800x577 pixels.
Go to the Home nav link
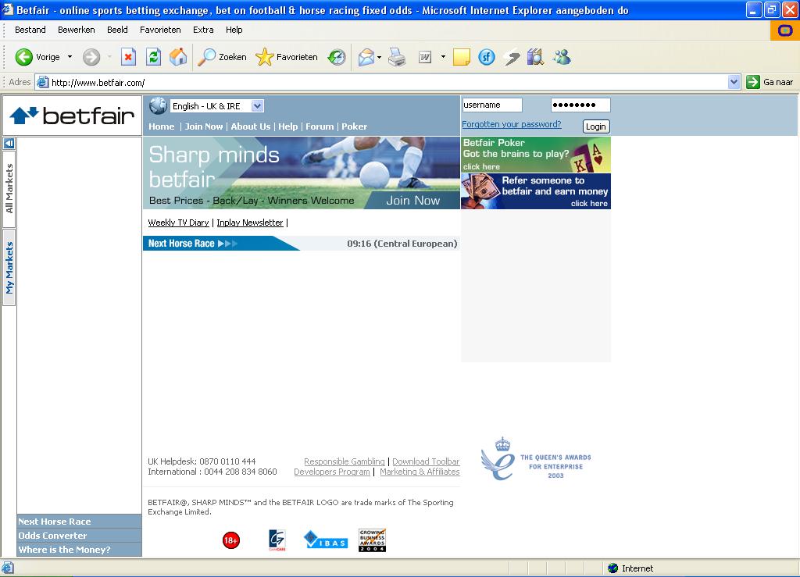(x=161, y=126)
